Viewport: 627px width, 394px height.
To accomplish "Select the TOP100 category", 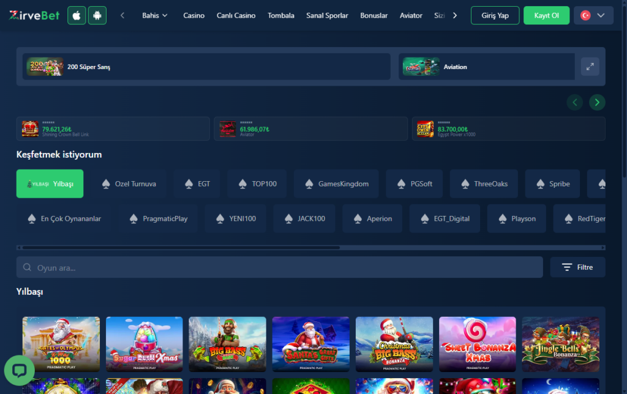I will 257,184.
